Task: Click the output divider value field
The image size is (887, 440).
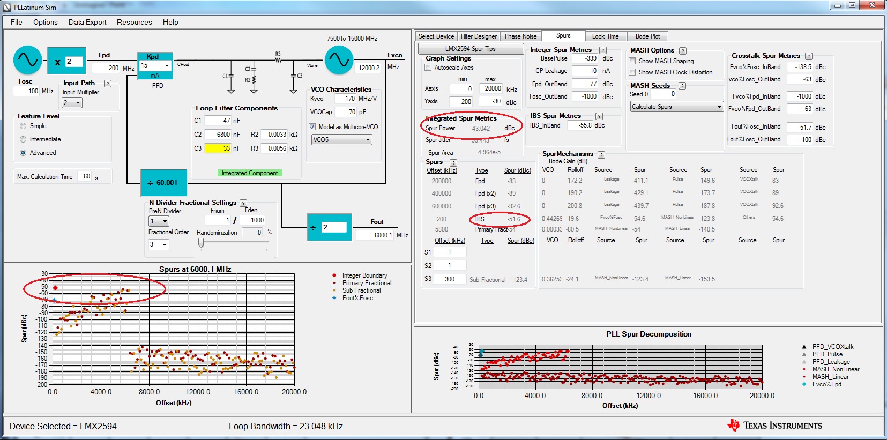Action: [334, 227]
